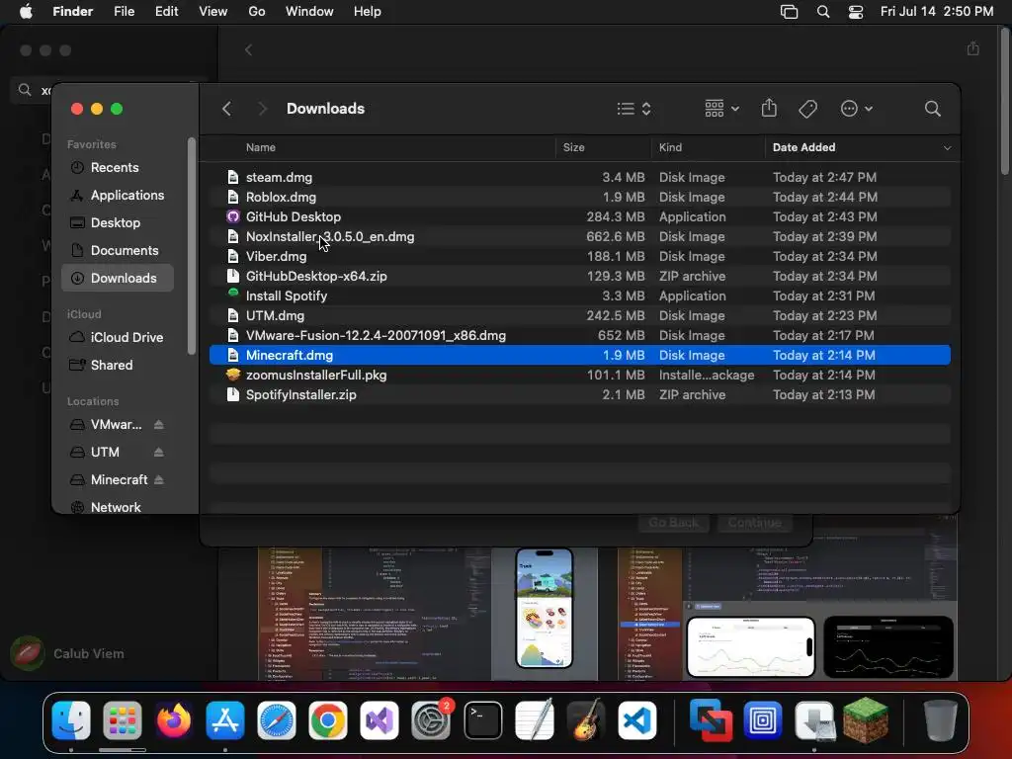
Task: Open Recents in sidebar
Action: [117, 167]
